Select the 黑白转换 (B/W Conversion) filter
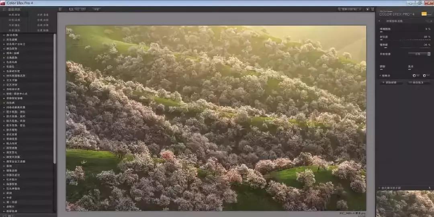 click(12, 35)
